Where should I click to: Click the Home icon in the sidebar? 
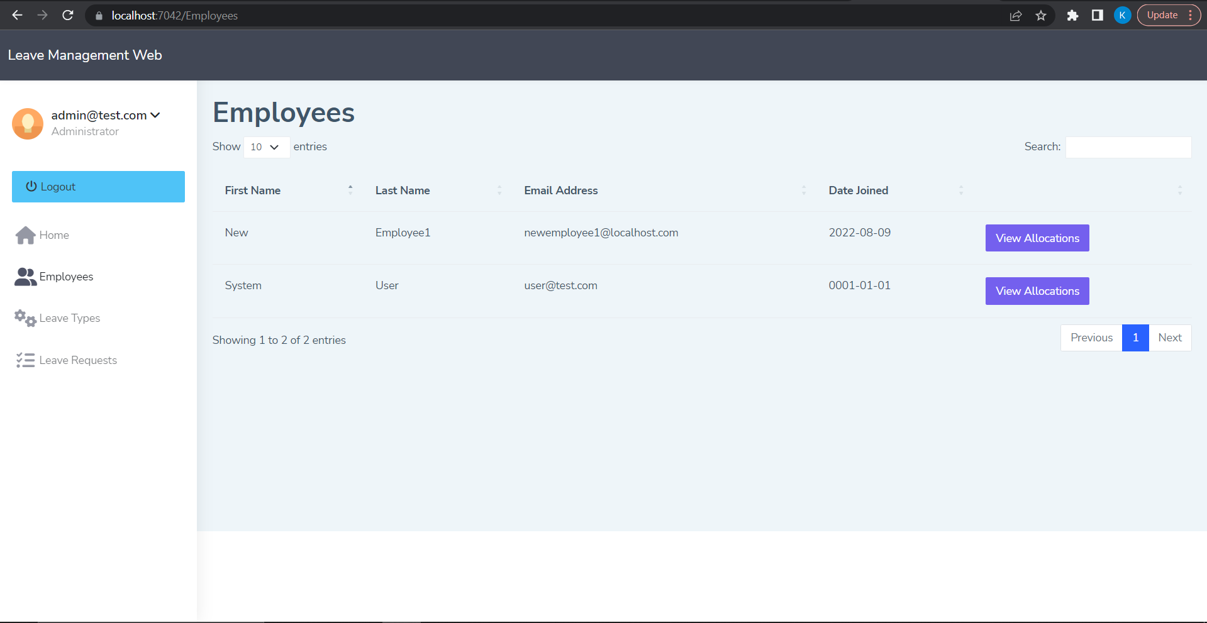(25, 234)
